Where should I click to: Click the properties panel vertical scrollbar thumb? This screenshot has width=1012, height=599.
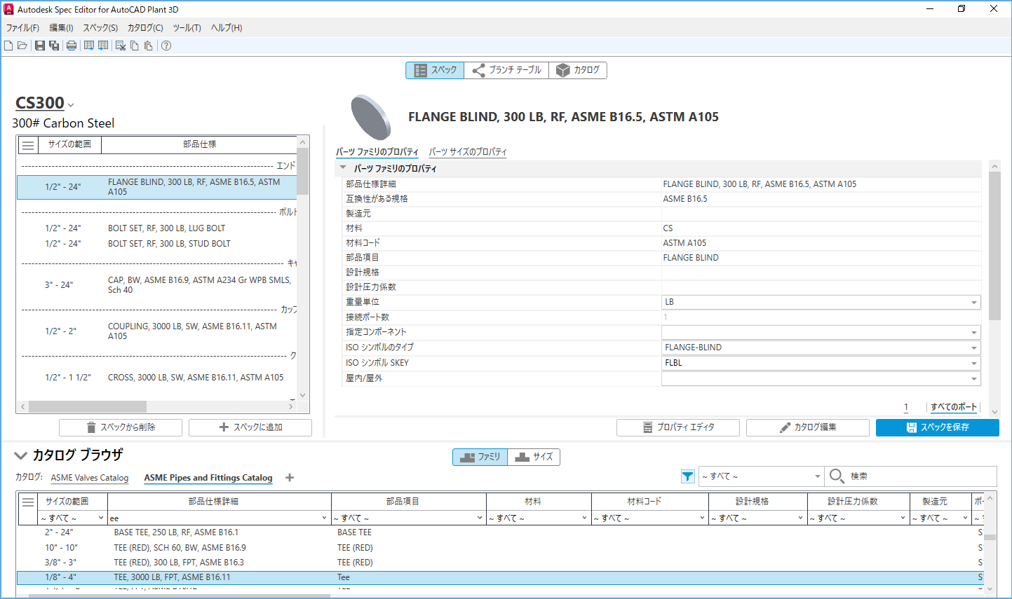click(994, 245)
